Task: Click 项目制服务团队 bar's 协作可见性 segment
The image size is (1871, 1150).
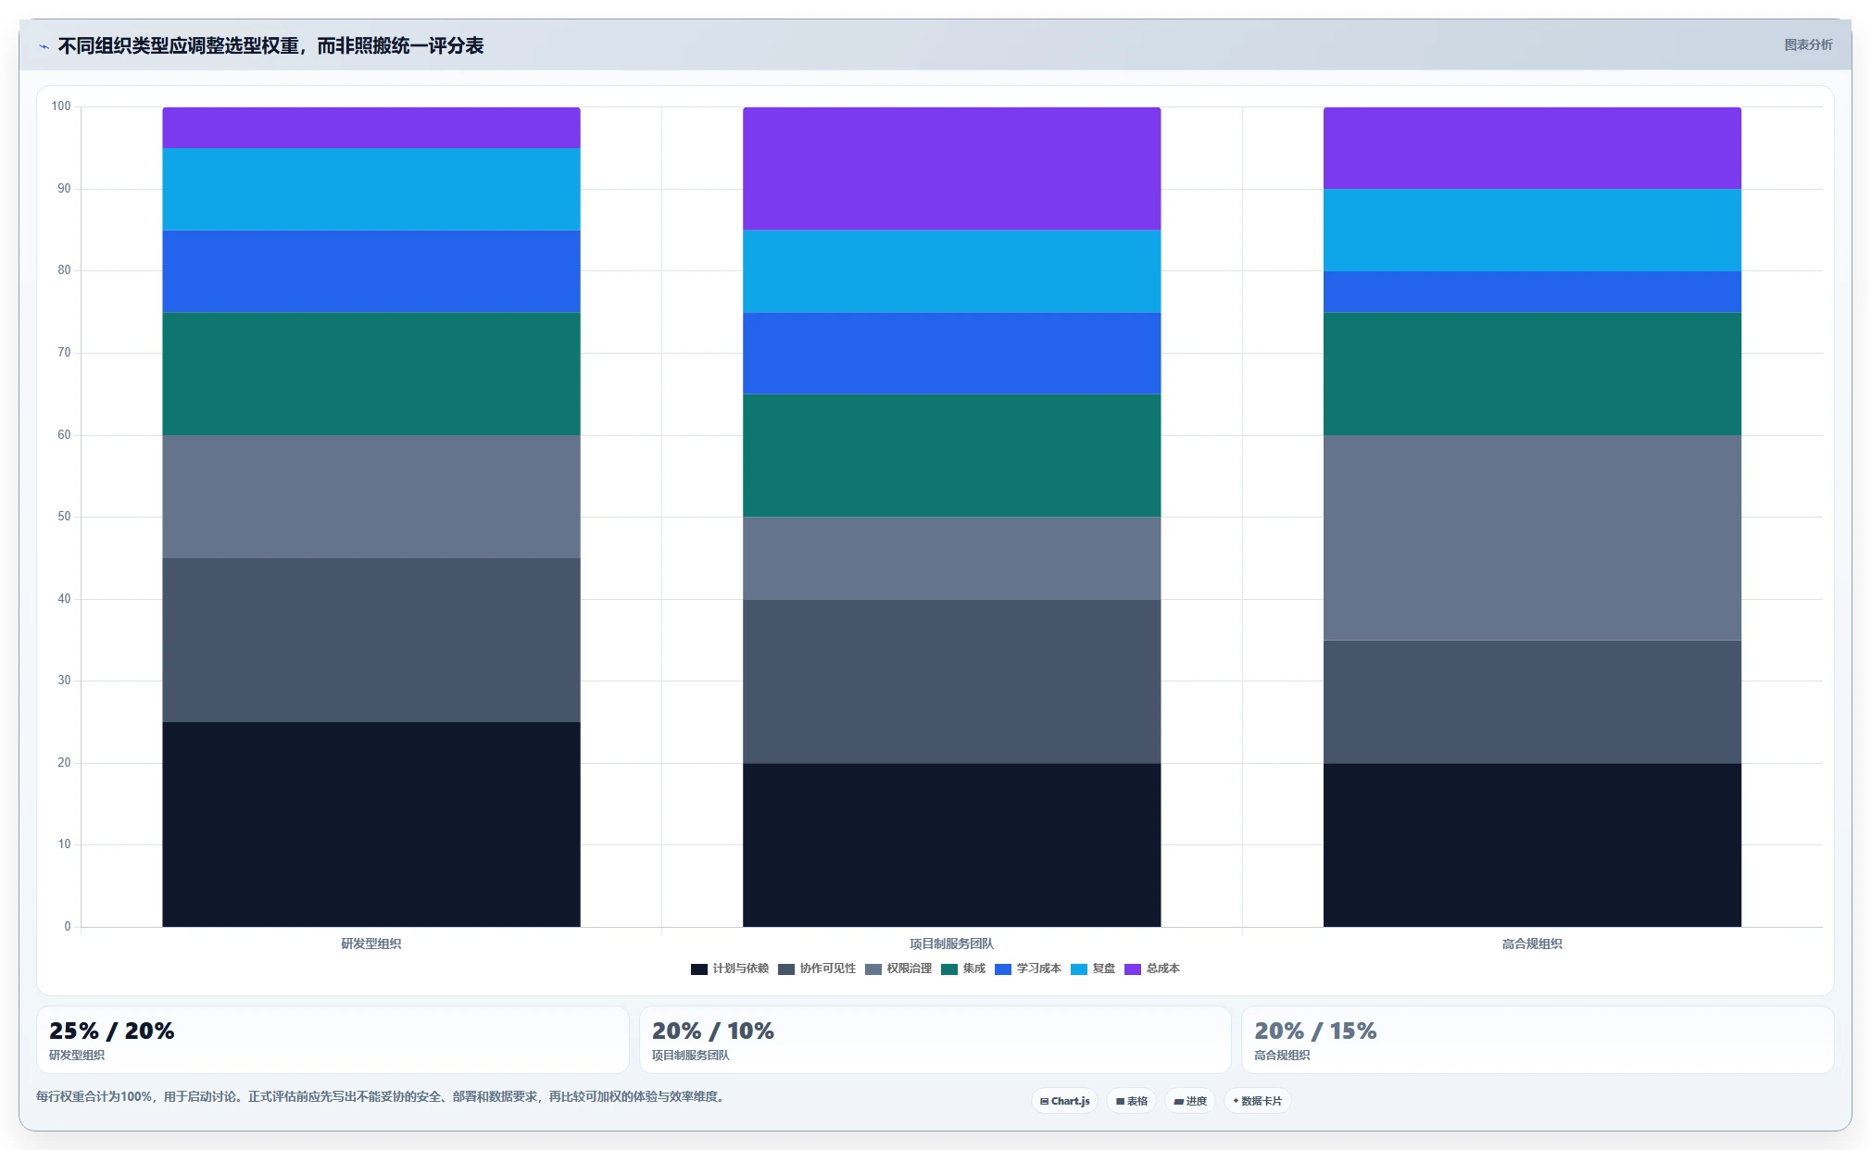Action: click(x=951, y=681)
